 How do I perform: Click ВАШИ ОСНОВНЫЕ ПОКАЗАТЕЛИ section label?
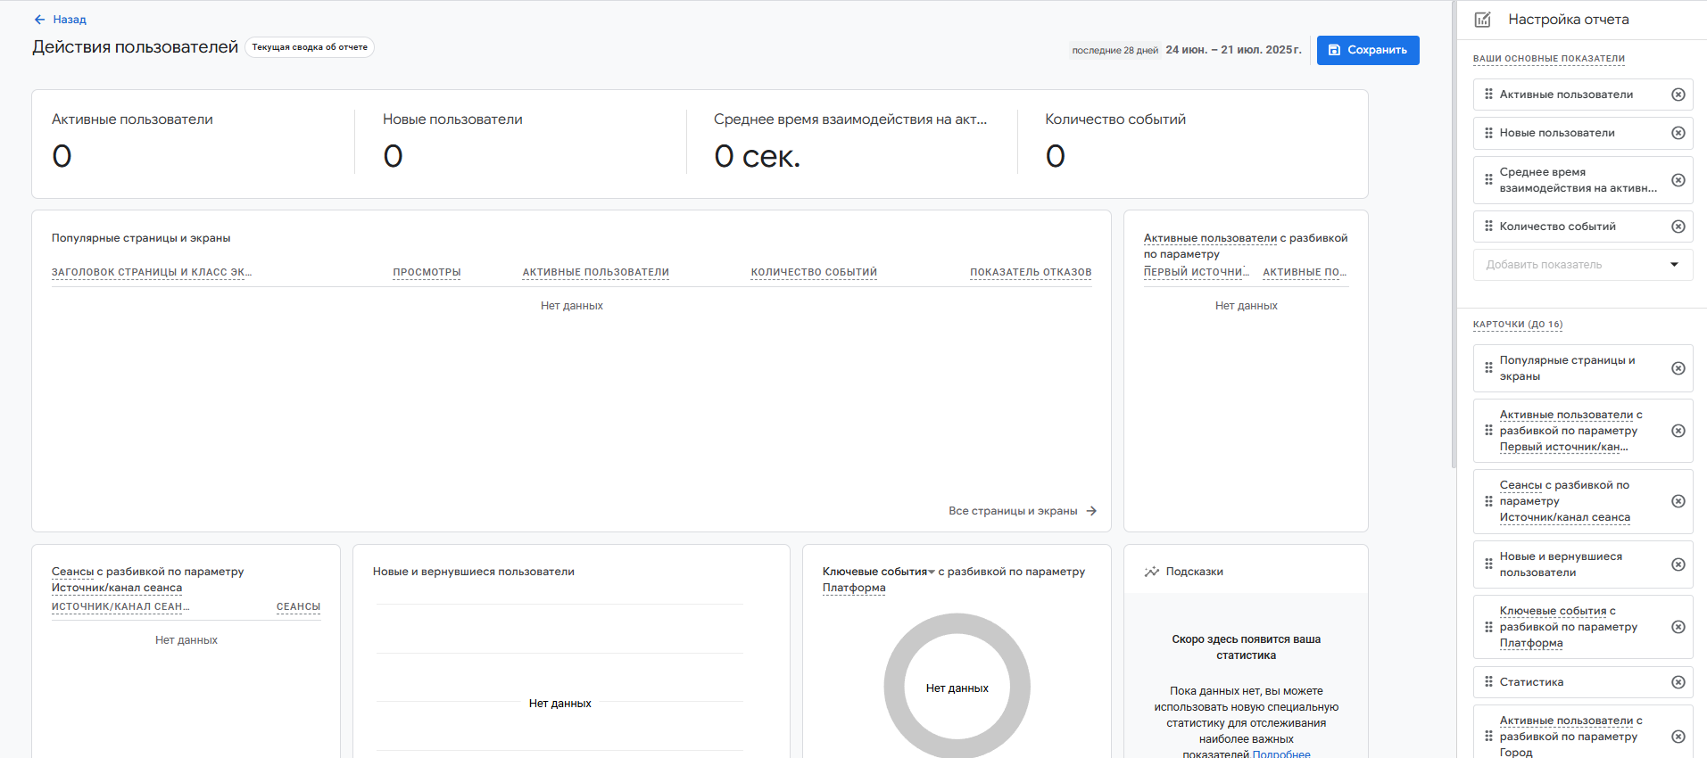click(x=1549, y=59)
